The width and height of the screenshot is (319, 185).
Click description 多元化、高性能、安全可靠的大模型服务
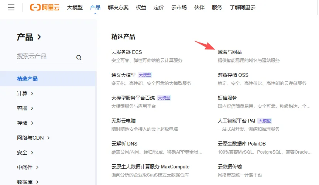click(x=151, y=83)
